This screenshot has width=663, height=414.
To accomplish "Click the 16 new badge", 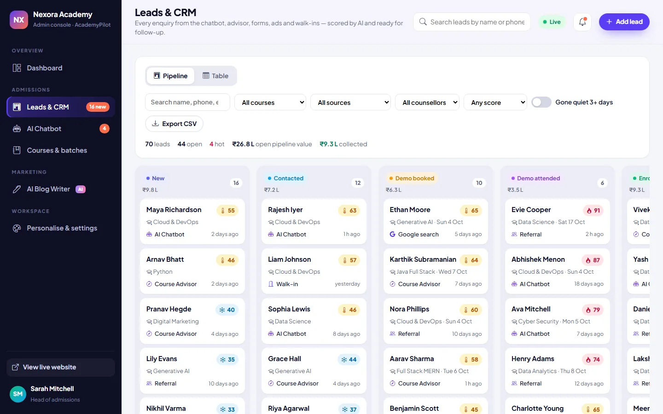I will coord(98,107).
